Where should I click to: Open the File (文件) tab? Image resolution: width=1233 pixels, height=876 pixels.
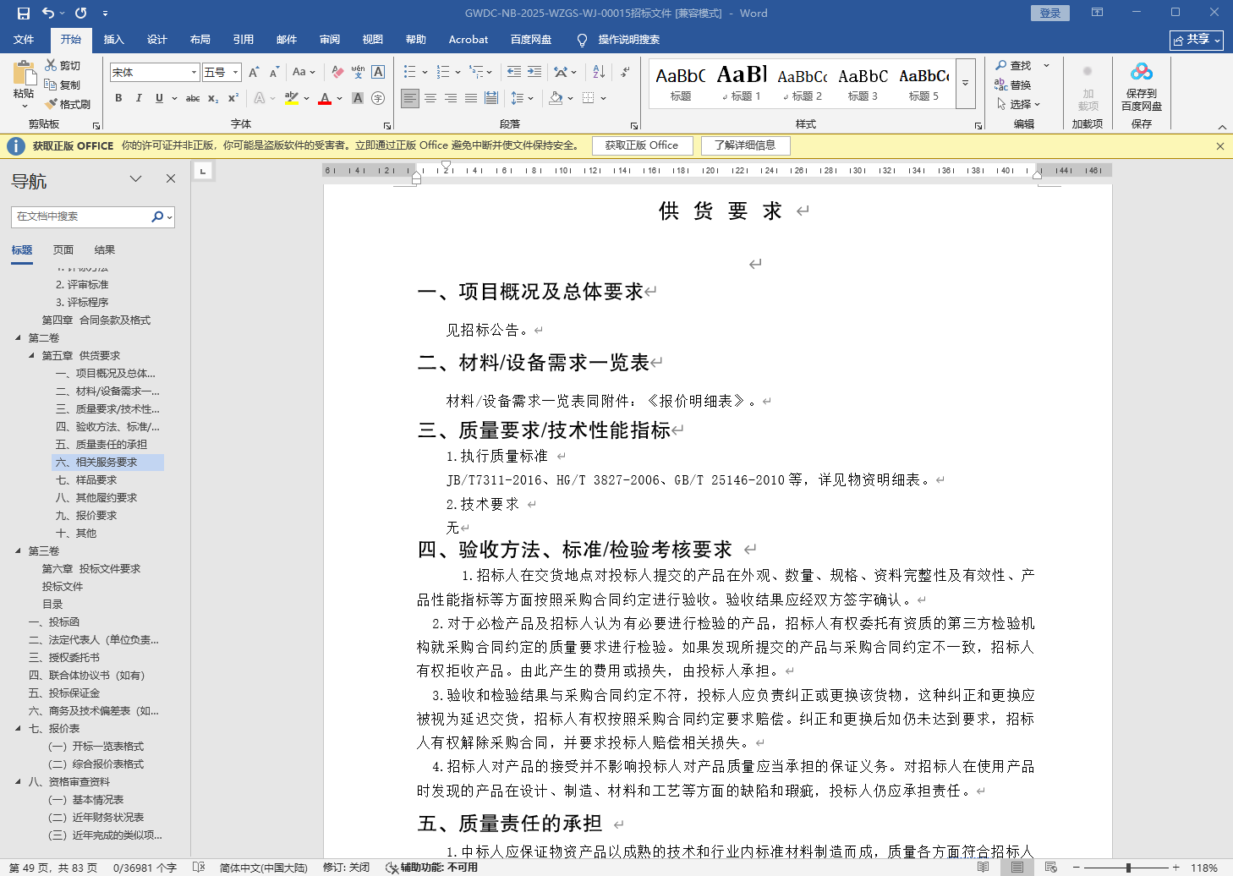click(24, 40)
